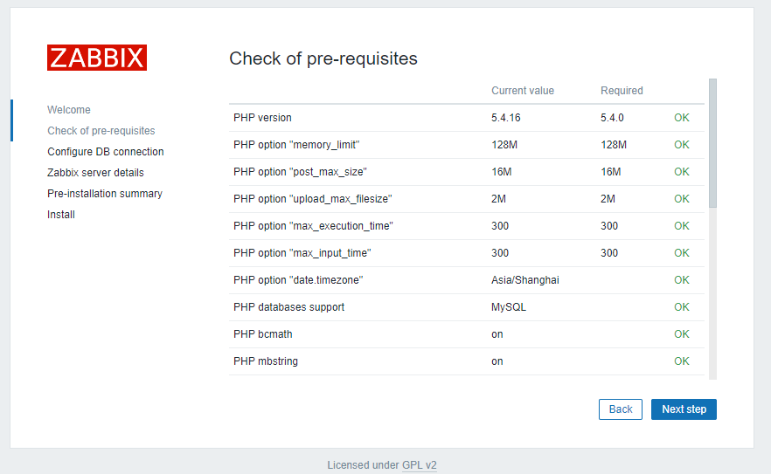This screenshot has height=474, width=771.
Task: Select the Install step in sidebar
Action: click(x=61, y=215)
